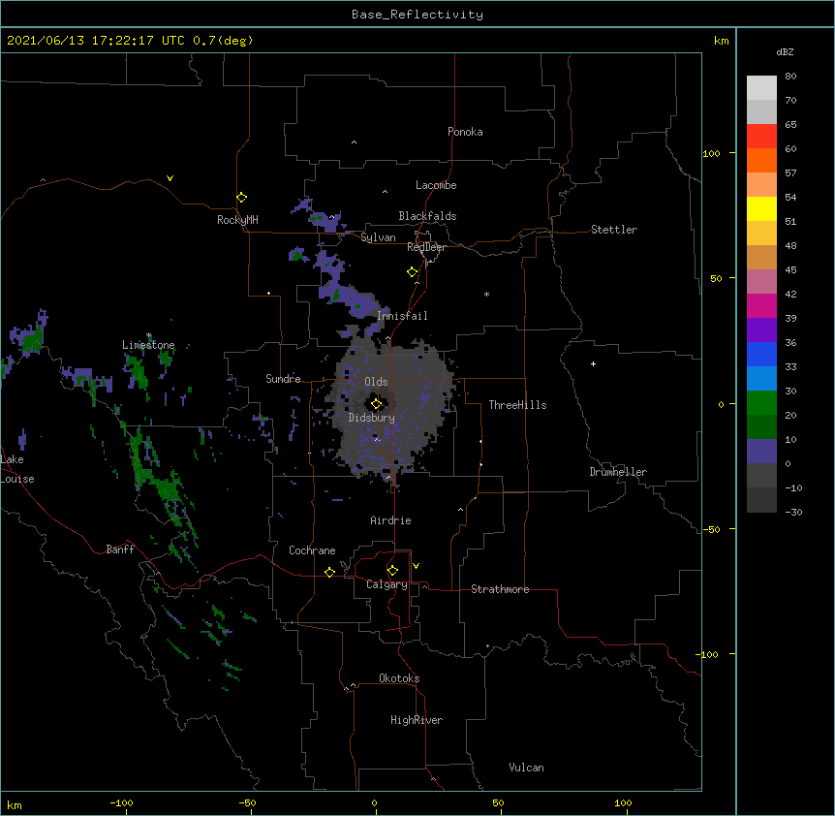
Task: Select the magenta 42 dBZ legend color
Action: point(761,305)
